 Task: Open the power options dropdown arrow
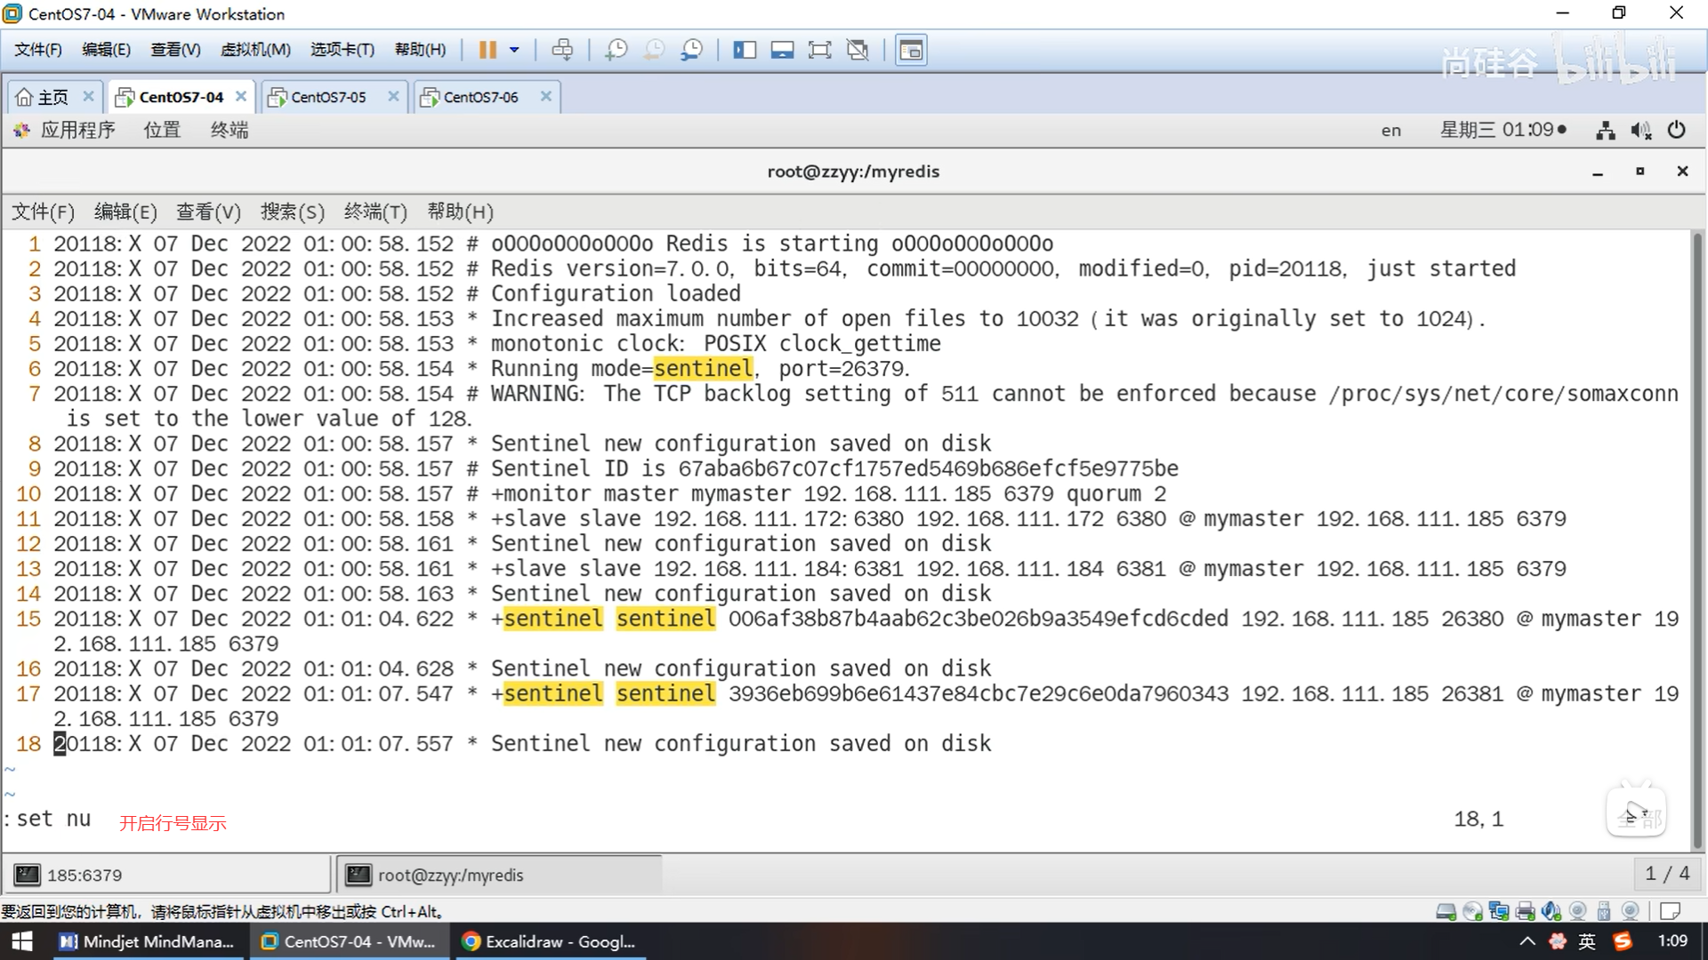coord(514,50)
